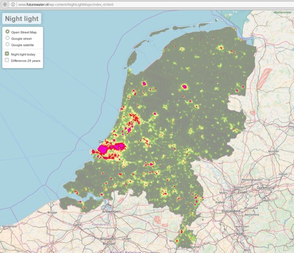Click the Vlaanderen region label
294x253 pixels.
tap(100, 224)
